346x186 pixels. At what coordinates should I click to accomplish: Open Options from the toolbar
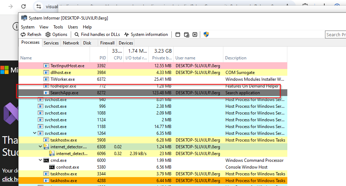coord(56,34)
